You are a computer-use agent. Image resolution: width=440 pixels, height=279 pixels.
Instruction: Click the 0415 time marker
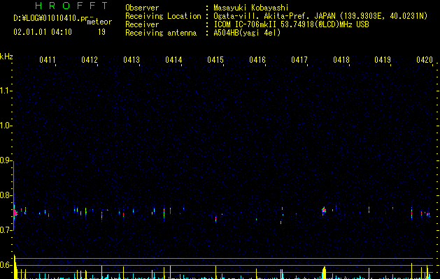[x=215, y=60]
